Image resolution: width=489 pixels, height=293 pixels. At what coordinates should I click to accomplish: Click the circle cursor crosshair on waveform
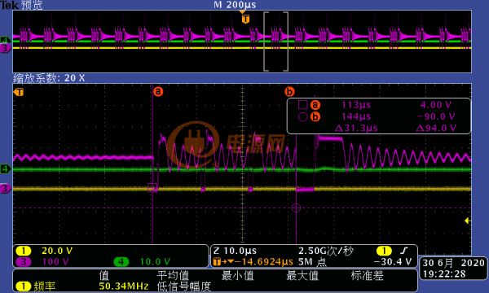(296, 208)
